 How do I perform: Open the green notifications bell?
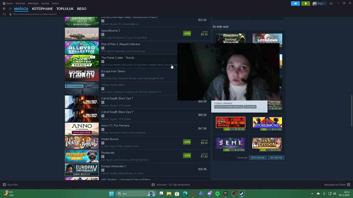click(306, 4)
